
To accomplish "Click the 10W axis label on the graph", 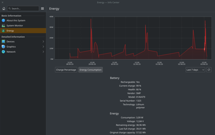I will pyautogui.click(x=51, y=48).
